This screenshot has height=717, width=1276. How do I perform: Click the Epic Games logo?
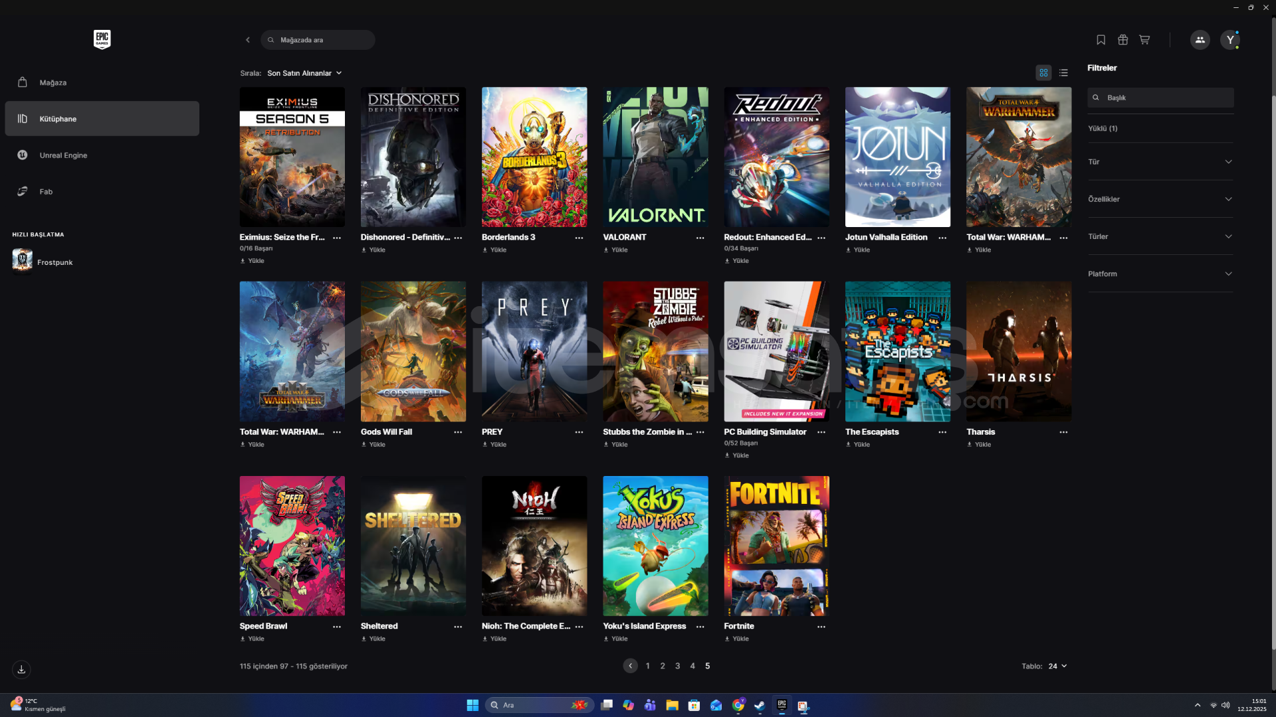[102, 39]
